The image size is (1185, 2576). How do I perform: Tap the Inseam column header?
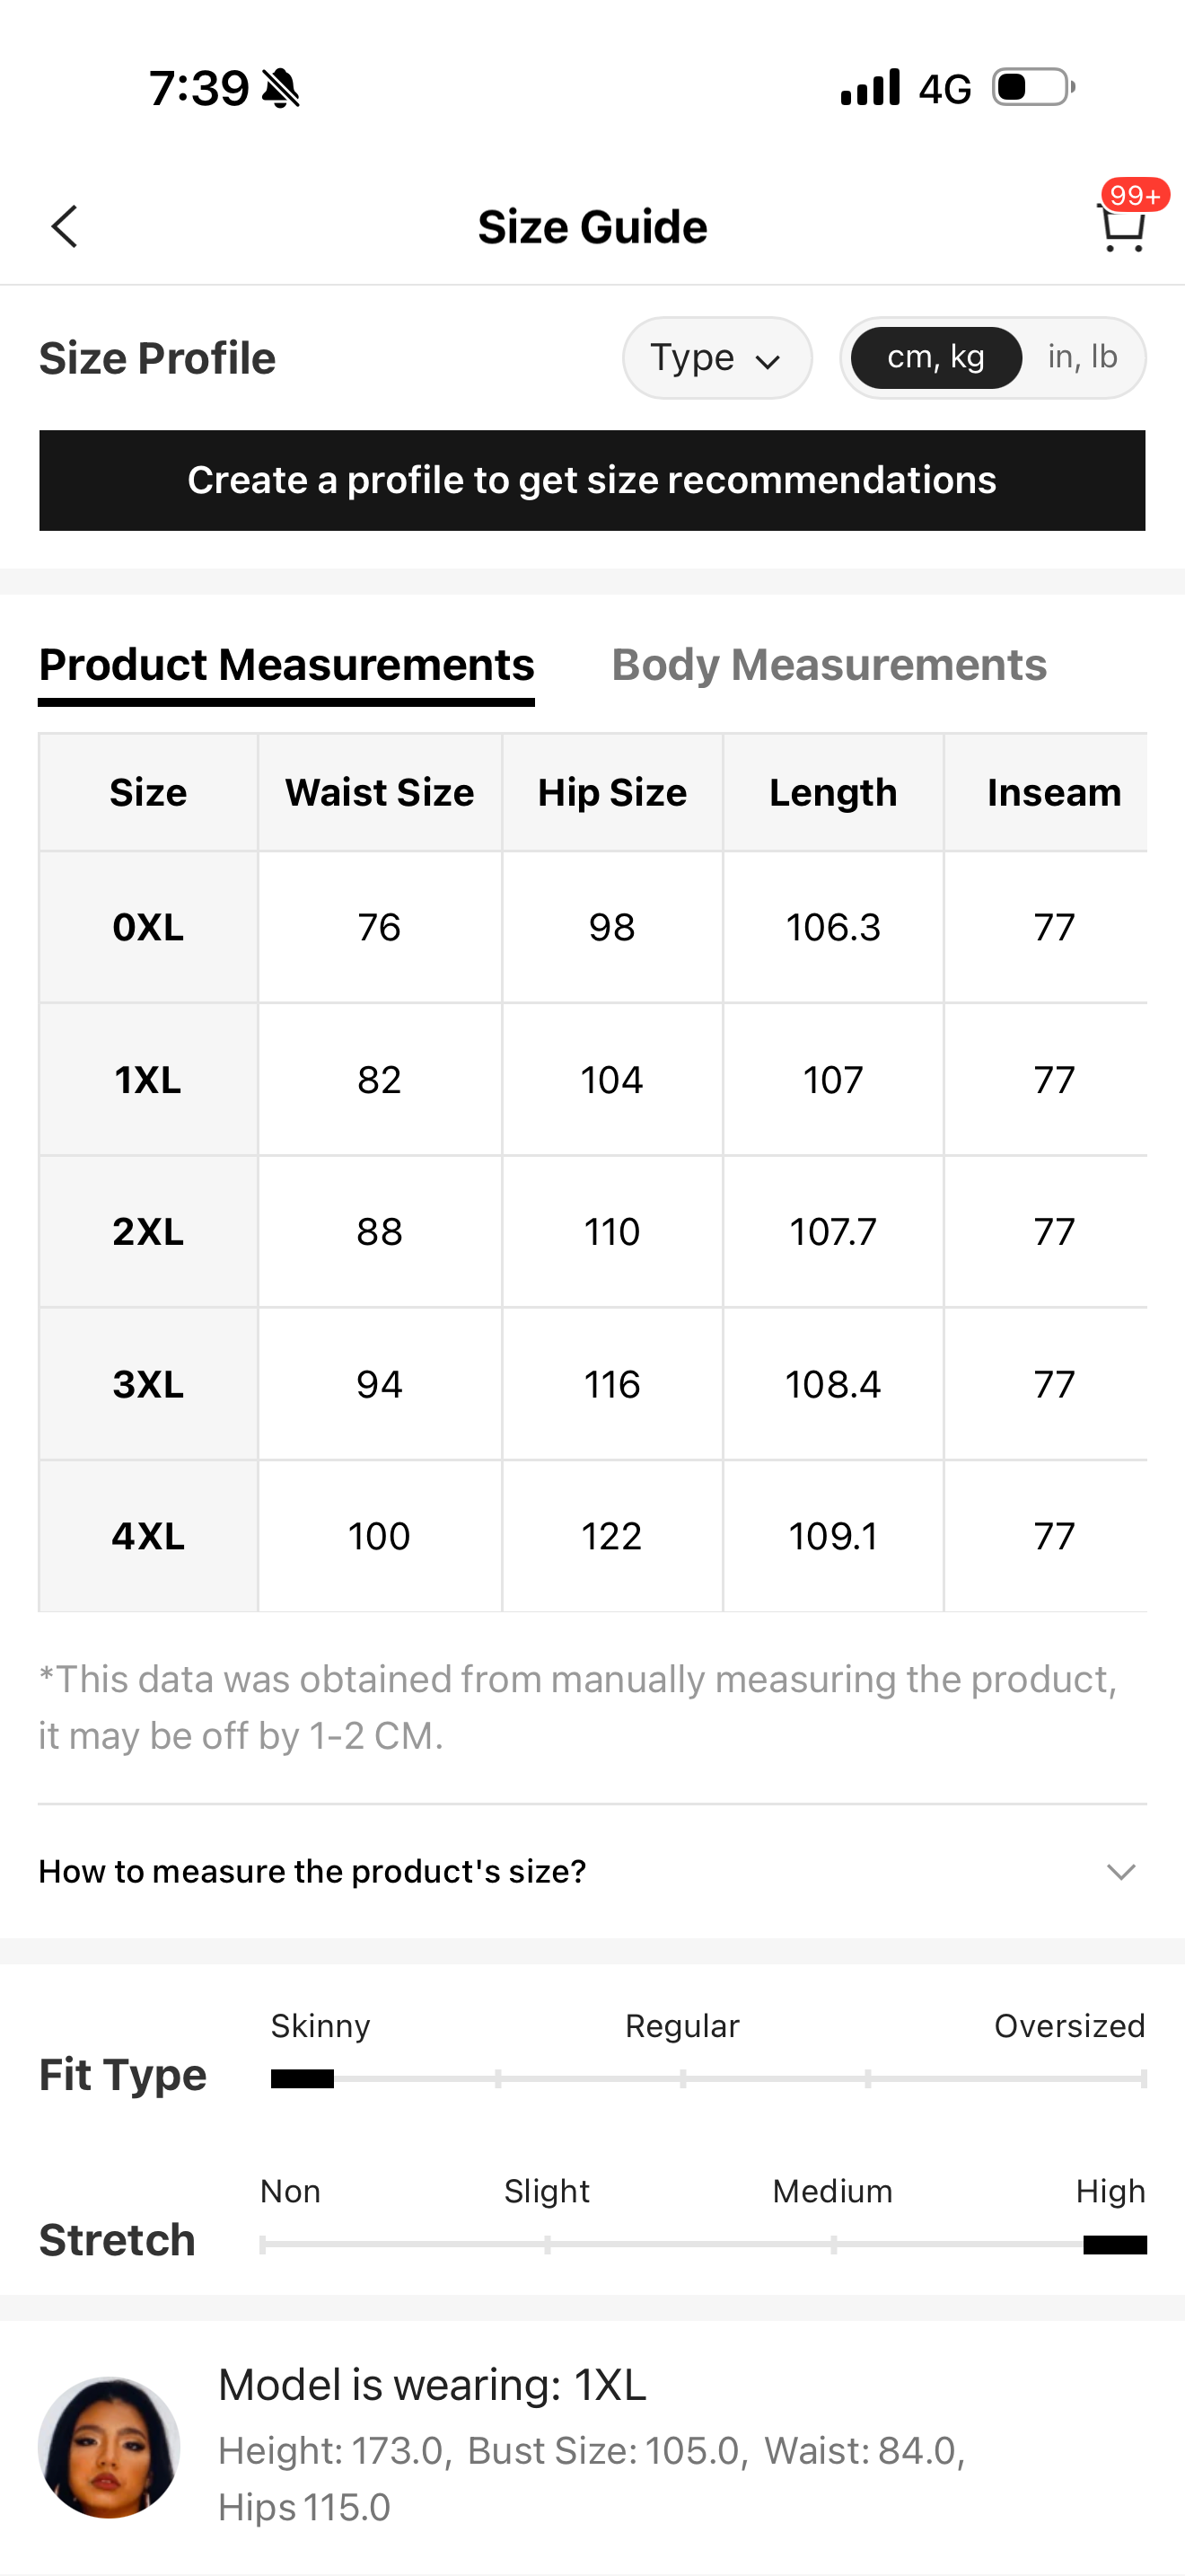(x=1053, y=792)
